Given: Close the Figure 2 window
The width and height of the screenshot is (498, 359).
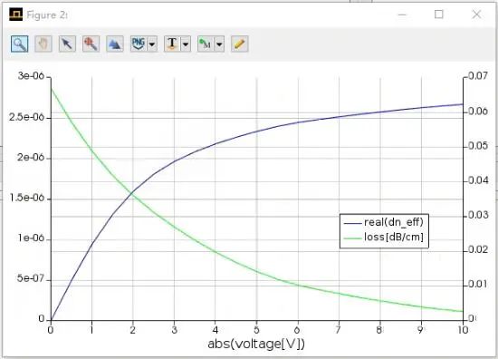Looking at the screenshot, I should 476,15.
